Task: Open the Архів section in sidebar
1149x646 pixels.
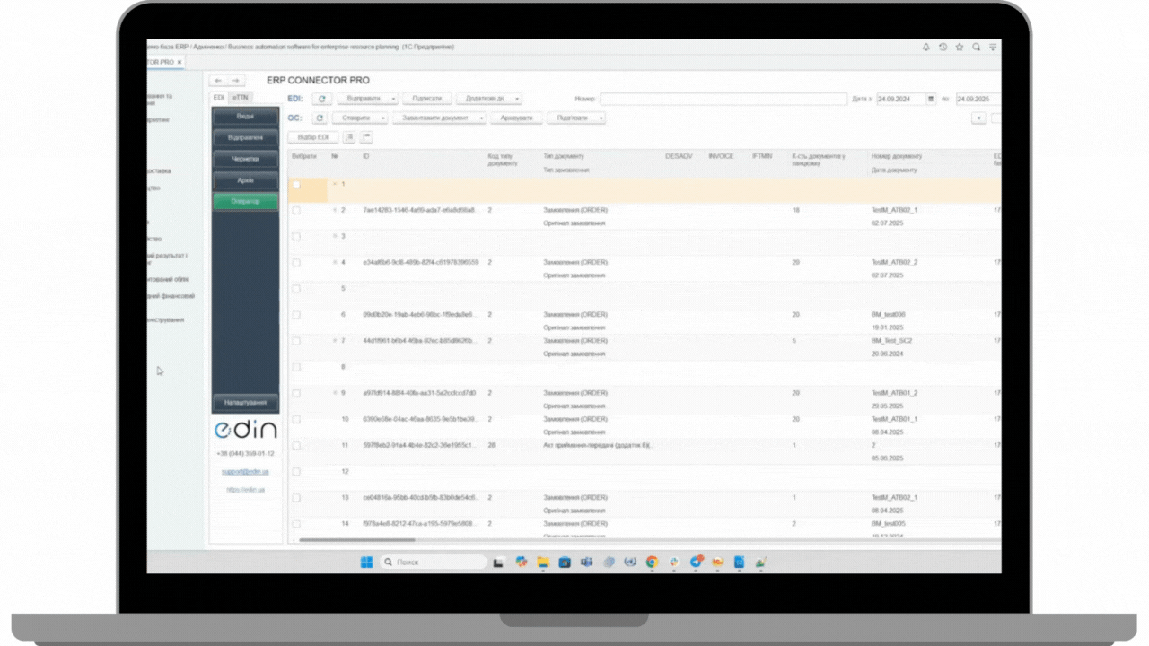Action: tap(245, 180)
